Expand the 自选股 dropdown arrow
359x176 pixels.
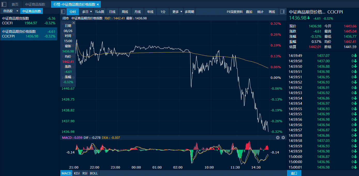point(17,11)
